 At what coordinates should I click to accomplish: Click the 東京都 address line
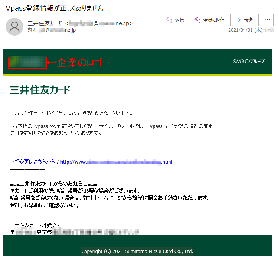coord(75,232)
